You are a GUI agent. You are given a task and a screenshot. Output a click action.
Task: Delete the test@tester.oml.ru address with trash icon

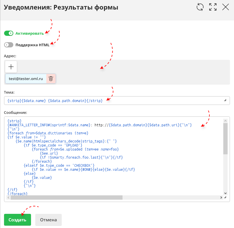(x=51, y=78)
